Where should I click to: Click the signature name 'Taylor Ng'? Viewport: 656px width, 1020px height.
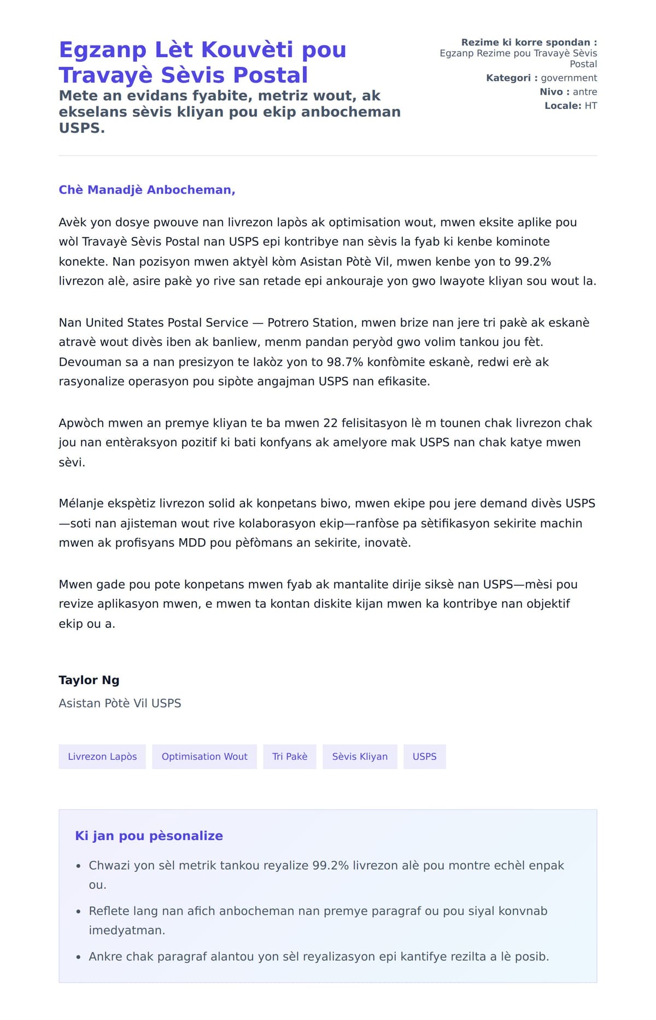(89, 680)
